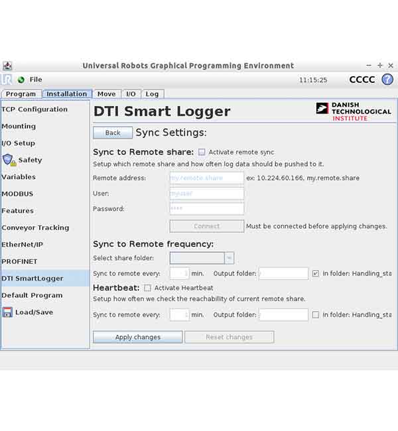The height and width of the screenshot is (431, 398).
Task: Switch to the Installation tab
Action: (67, 94)
